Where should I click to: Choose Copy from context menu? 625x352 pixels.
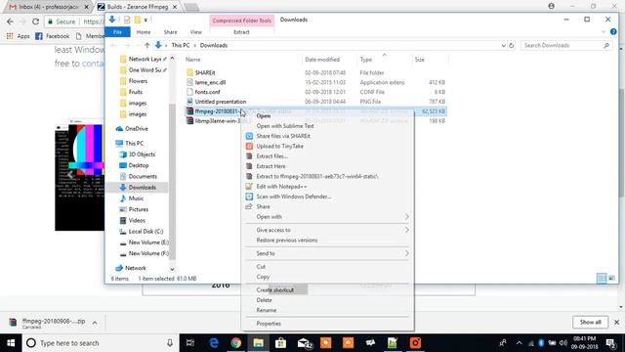click(263, 277)
